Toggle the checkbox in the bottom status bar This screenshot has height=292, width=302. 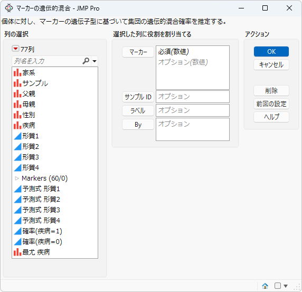[277, 286]
